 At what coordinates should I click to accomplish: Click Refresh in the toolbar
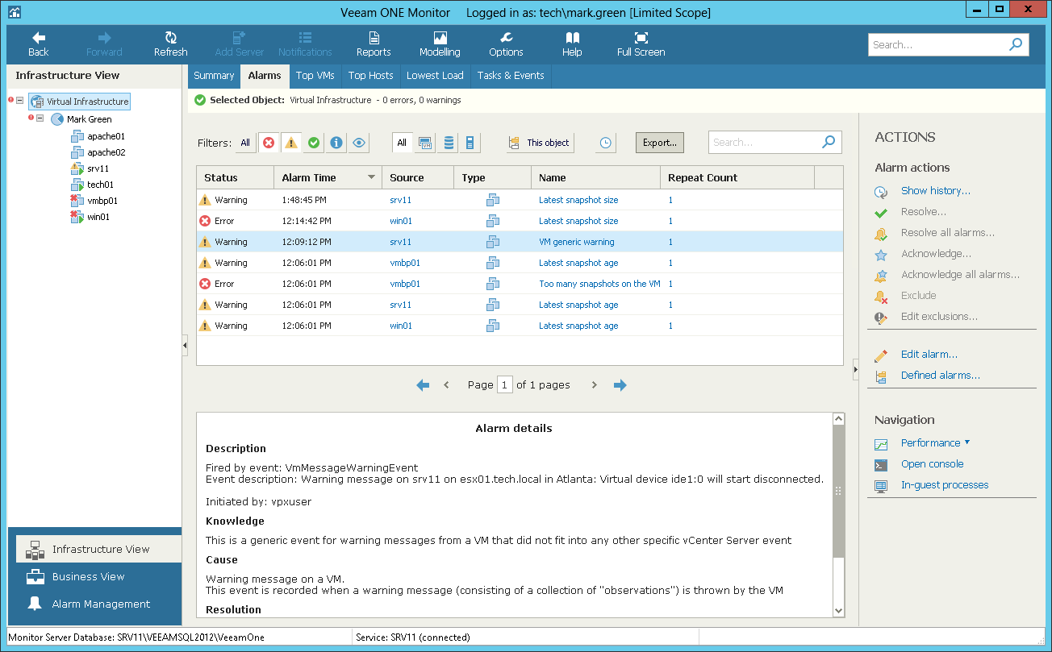pyautogui.click(x=170, y=44)
